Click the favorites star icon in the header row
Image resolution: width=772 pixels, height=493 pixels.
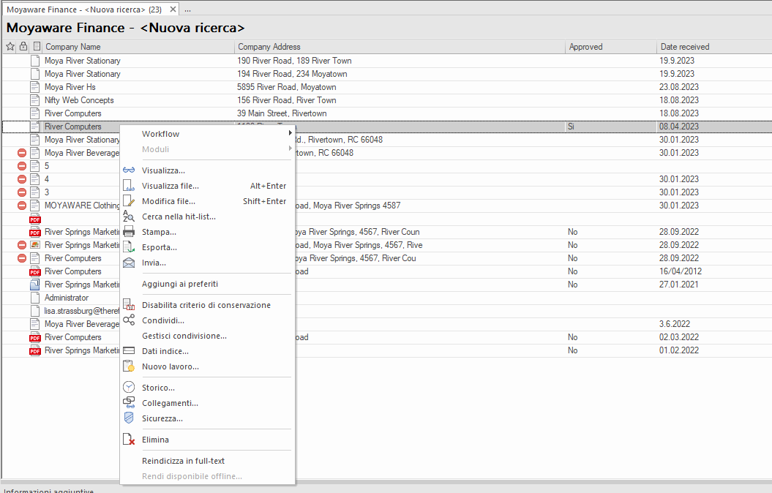coord(10,46)
